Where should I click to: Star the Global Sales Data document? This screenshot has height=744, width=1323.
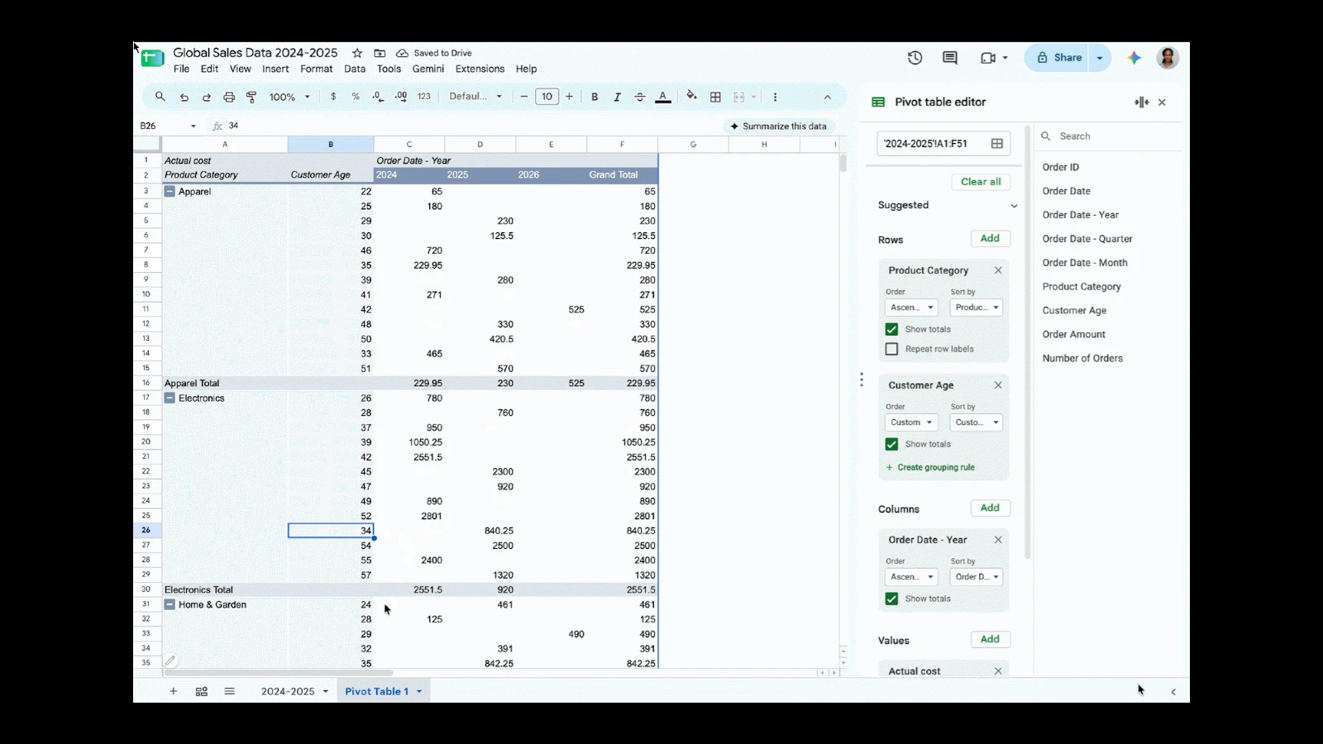357,53
